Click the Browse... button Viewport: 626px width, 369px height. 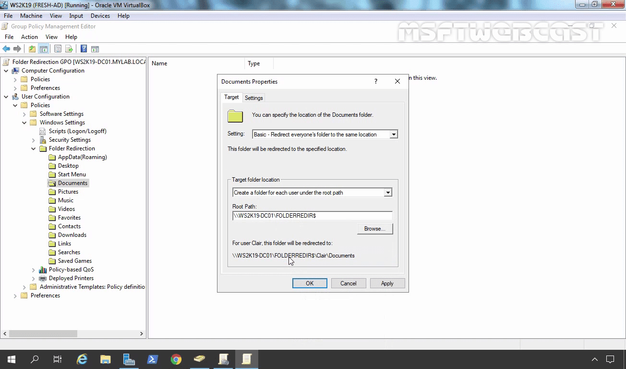375,229
